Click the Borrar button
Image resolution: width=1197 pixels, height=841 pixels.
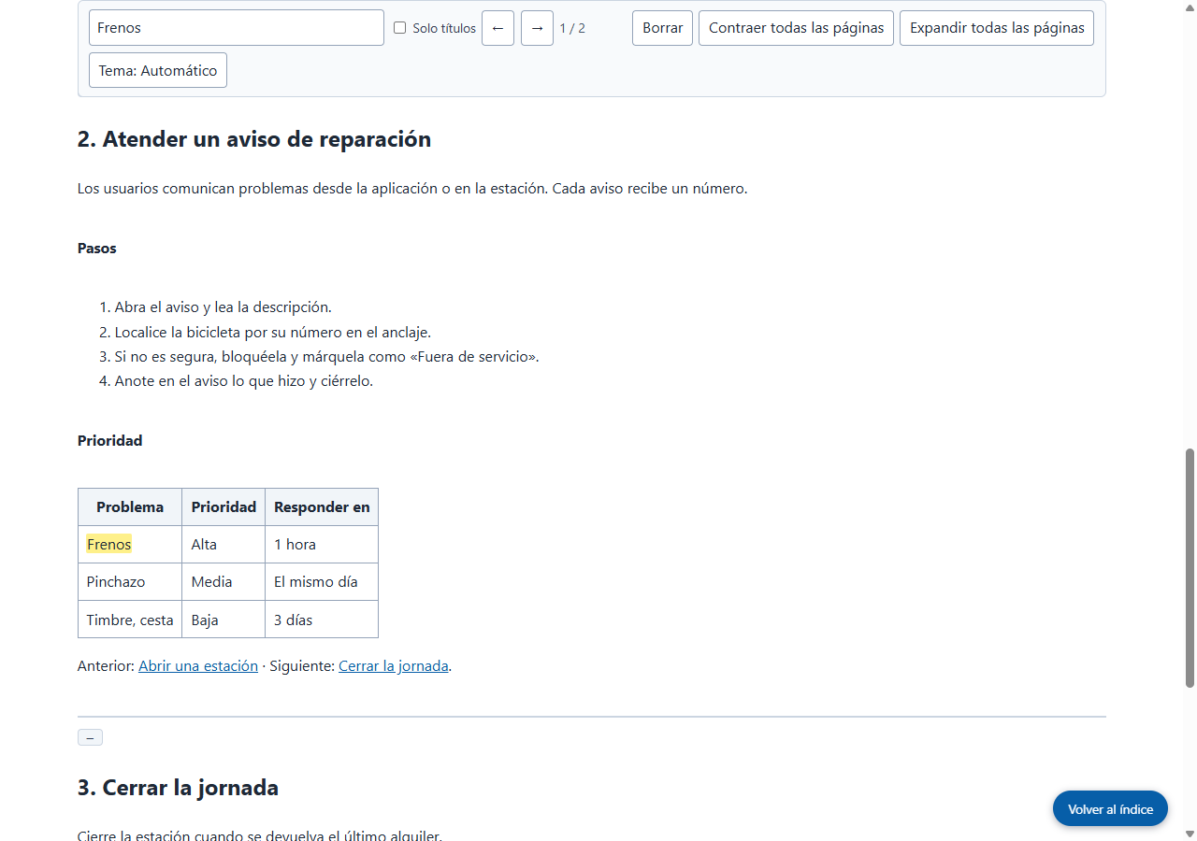coord(662,28)
